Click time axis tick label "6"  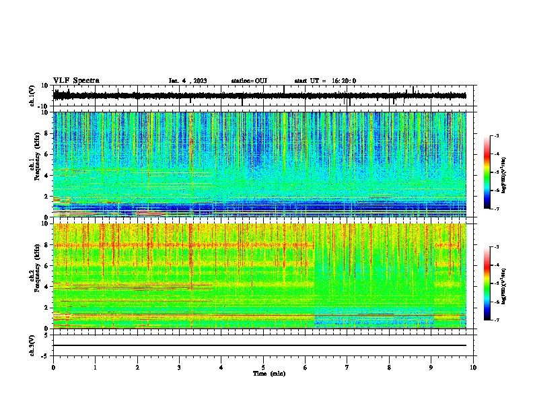tap(306, 368)
